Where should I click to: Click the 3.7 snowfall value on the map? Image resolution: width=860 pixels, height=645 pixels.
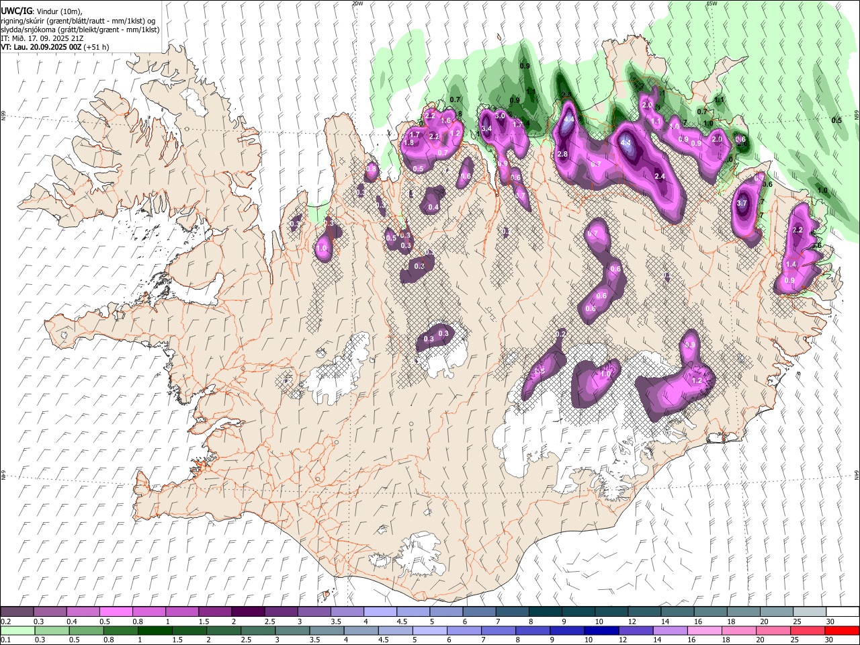pos(742,203)
